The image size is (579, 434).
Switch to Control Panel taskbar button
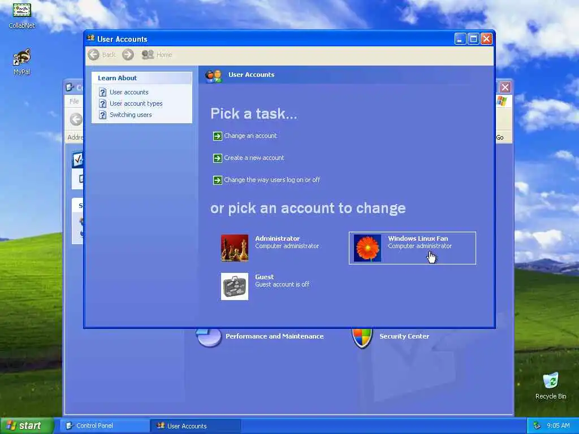(104, 426)
